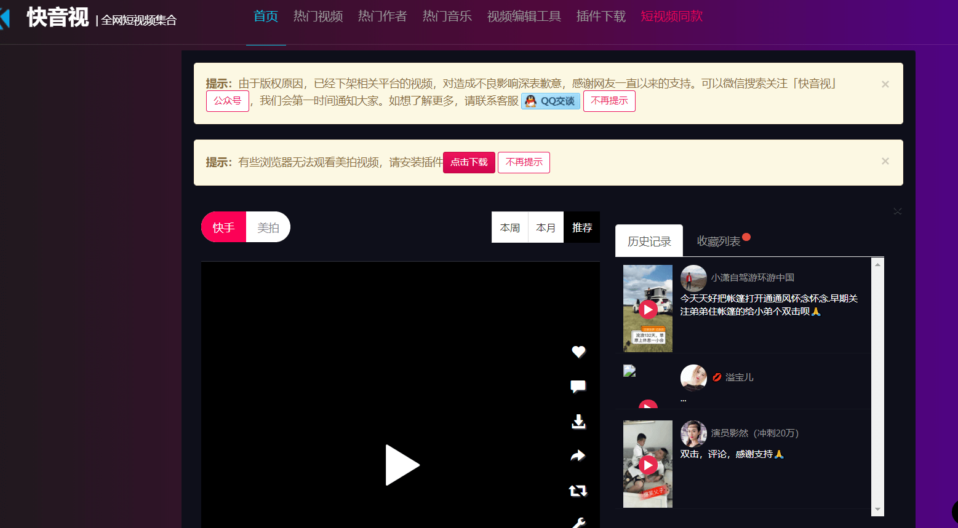Play the 小潇自驾游环游中国 history video thumbnail
The height and width of the screenshot is (528, 958).
tap(648, 309)
